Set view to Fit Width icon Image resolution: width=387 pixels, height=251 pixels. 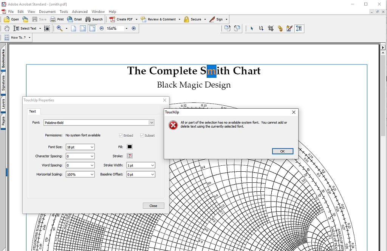point(92,28)
